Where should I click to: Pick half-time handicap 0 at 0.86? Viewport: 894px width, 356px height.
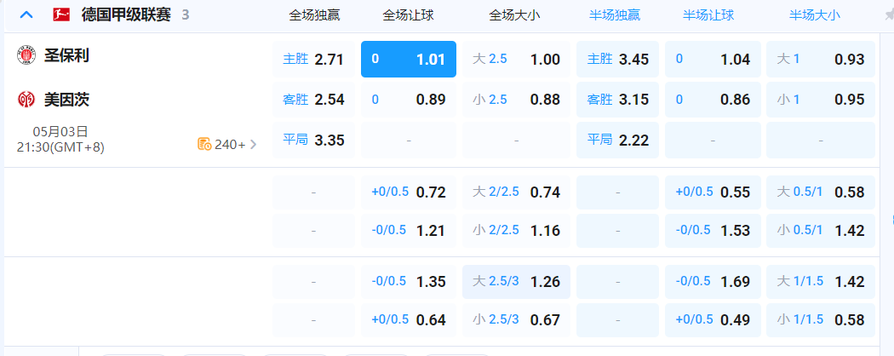pos(713,100)
